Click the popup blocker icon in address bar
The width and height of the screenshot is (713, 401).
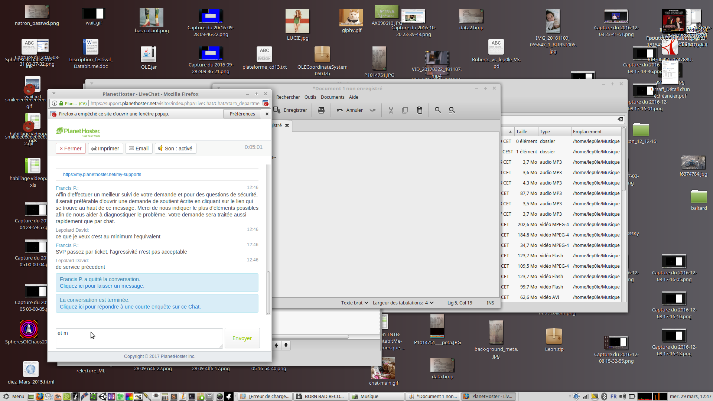click(x=266, y=104)
